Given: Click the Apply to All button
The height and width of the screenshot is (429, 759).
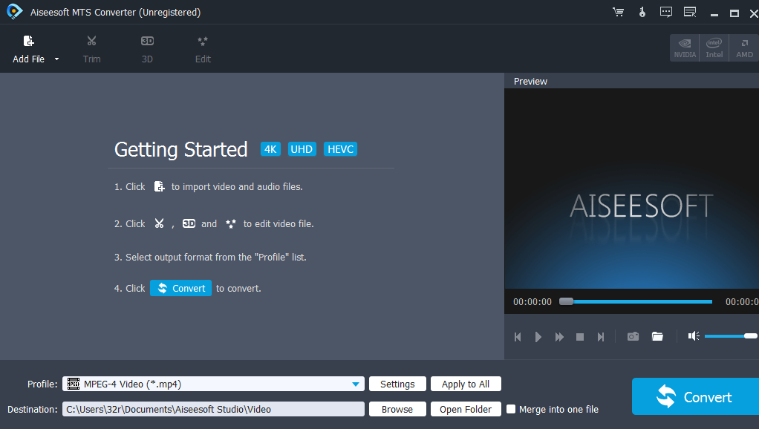Looking at the screenshot, I should tap(466, 384).
